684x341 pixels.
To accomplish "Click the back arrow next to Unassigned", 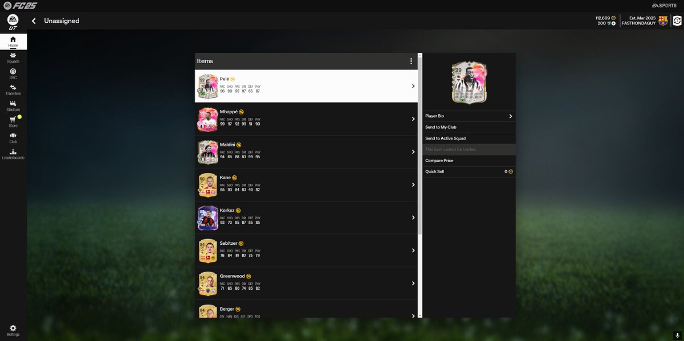I will [x=33, y=20].
